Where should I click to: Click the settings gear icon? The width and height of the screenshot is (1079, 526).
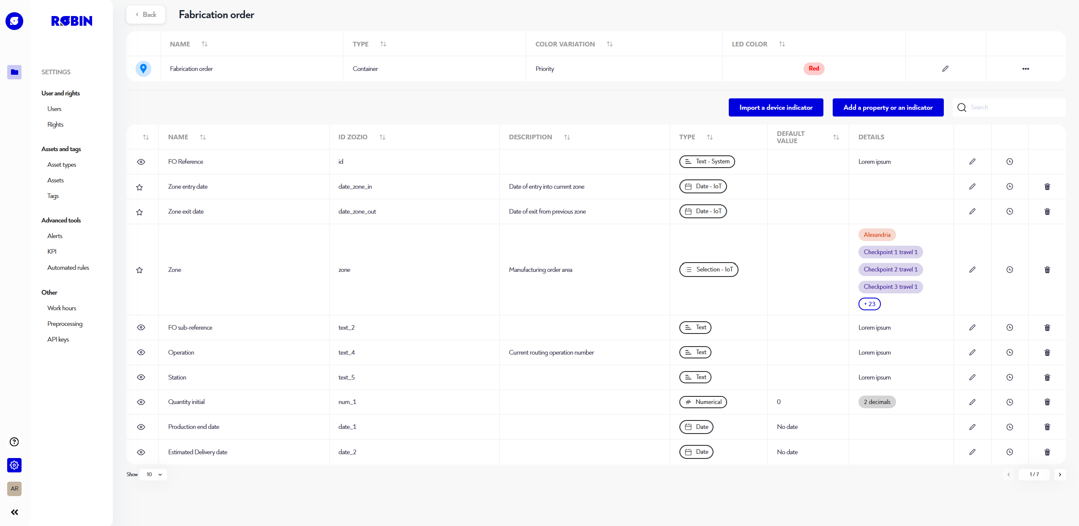click(14, 465)
